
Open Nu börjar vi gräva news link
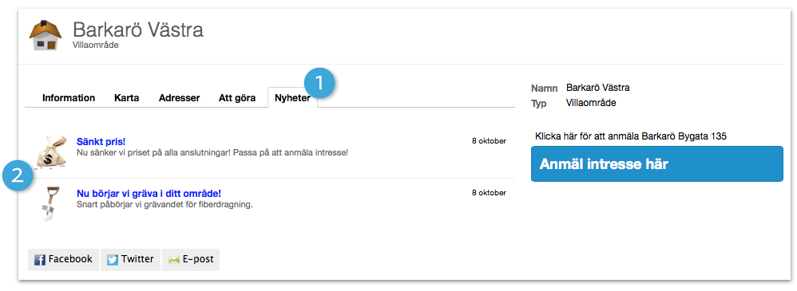[149, 194]
